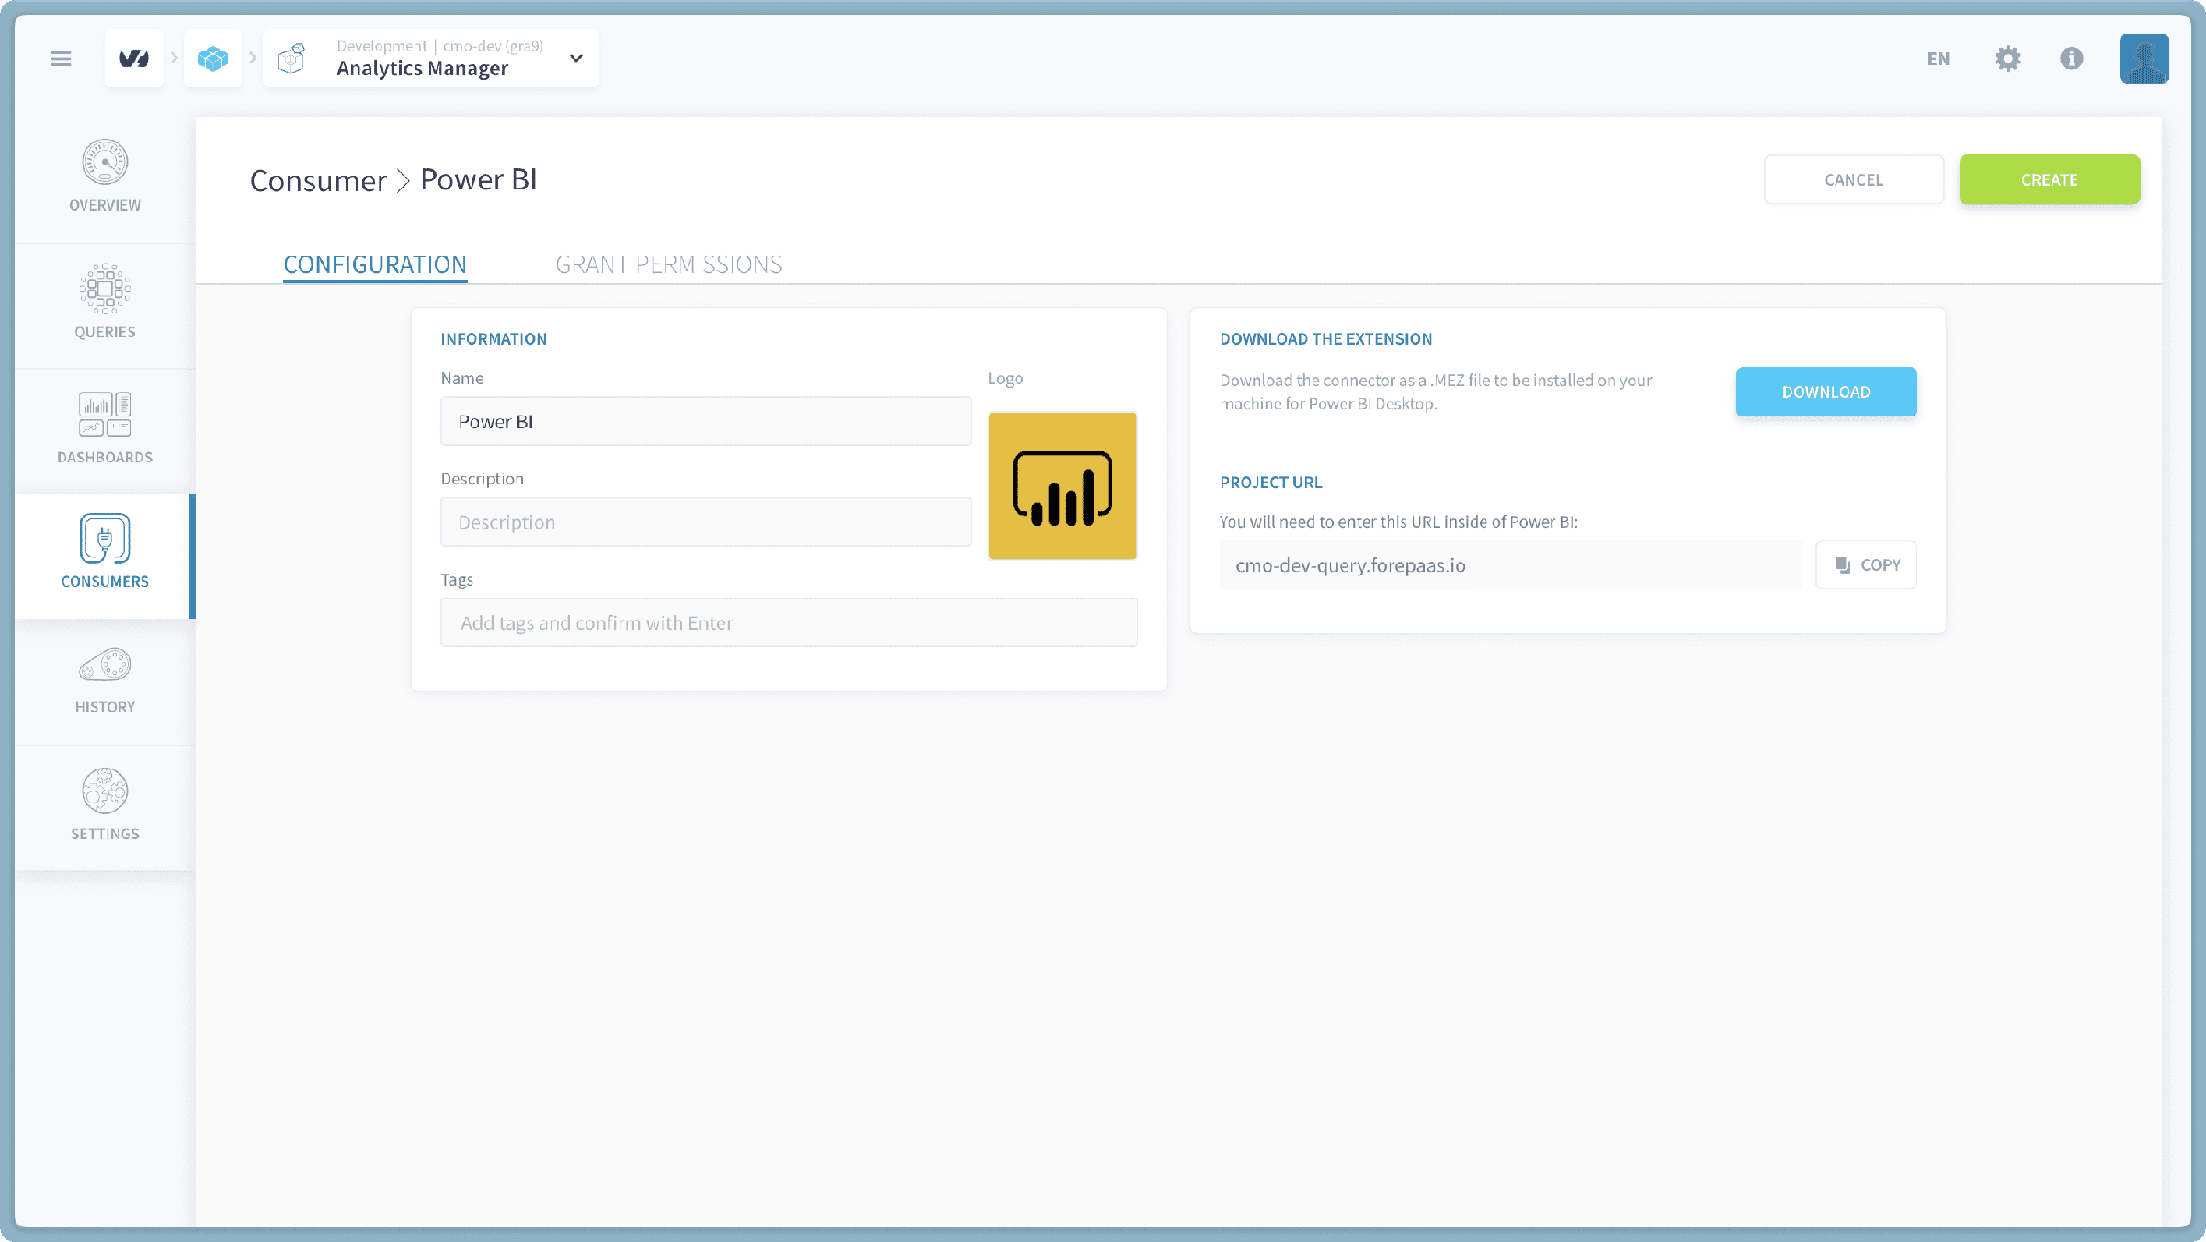The width and height of the screenshot is (2206, 1242).
Task: Copy the project URL
Action: (x=1867, y=565)
